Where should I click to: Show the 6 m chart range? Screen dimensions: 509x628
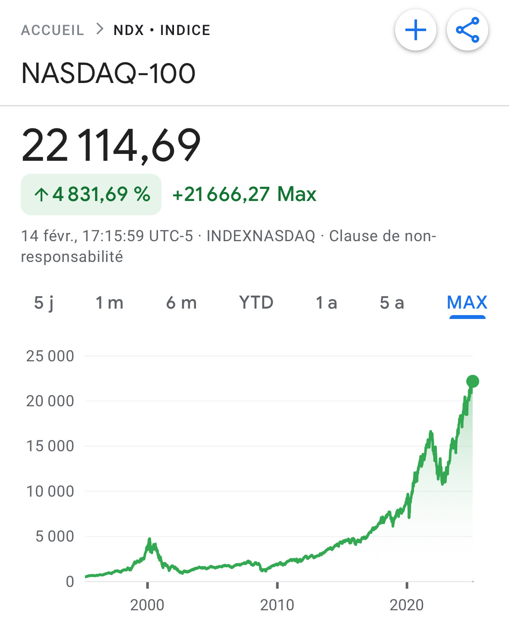181,303
